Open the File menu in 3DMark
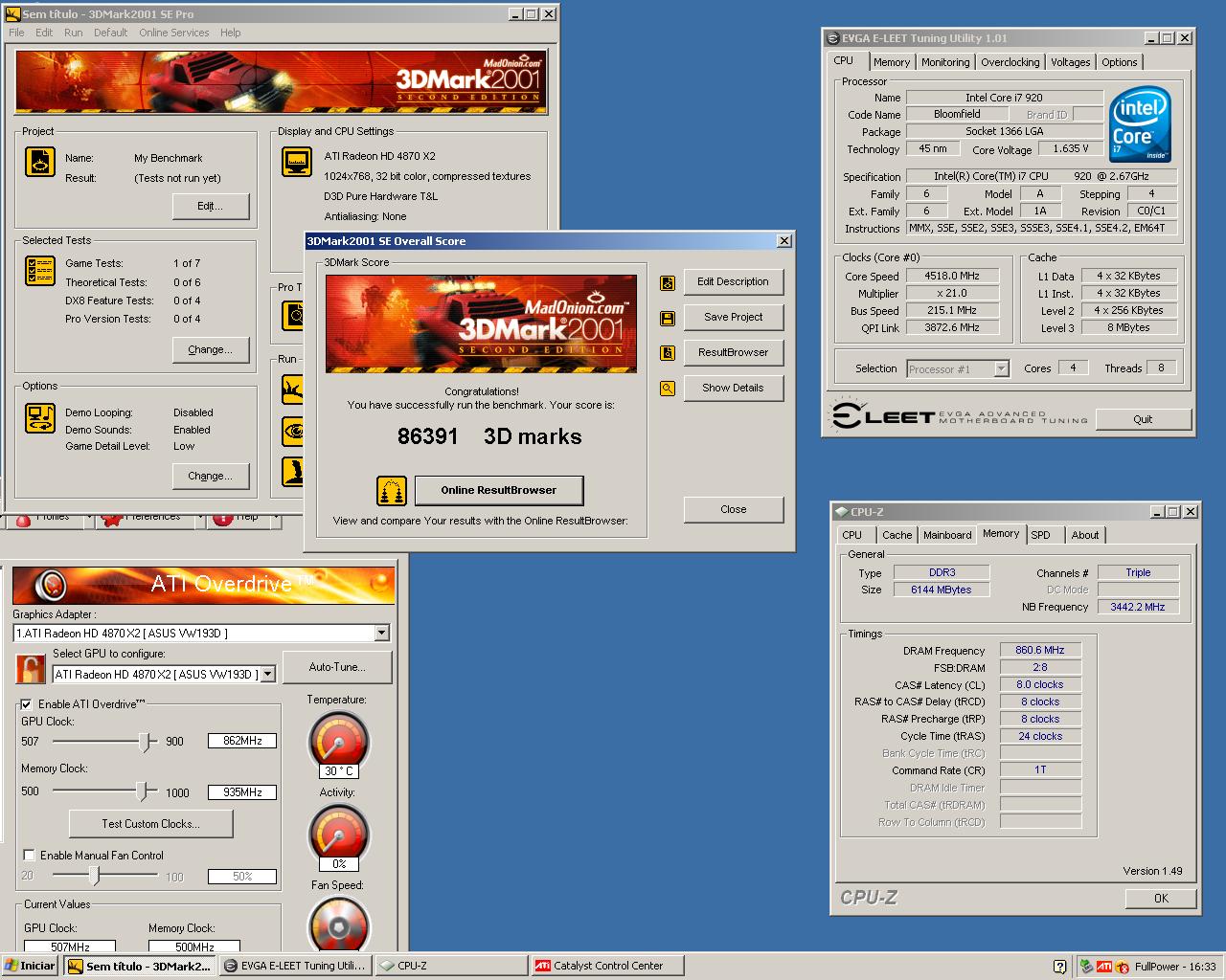The width and height of the screenshot is (1226, 980). [16, 33]
